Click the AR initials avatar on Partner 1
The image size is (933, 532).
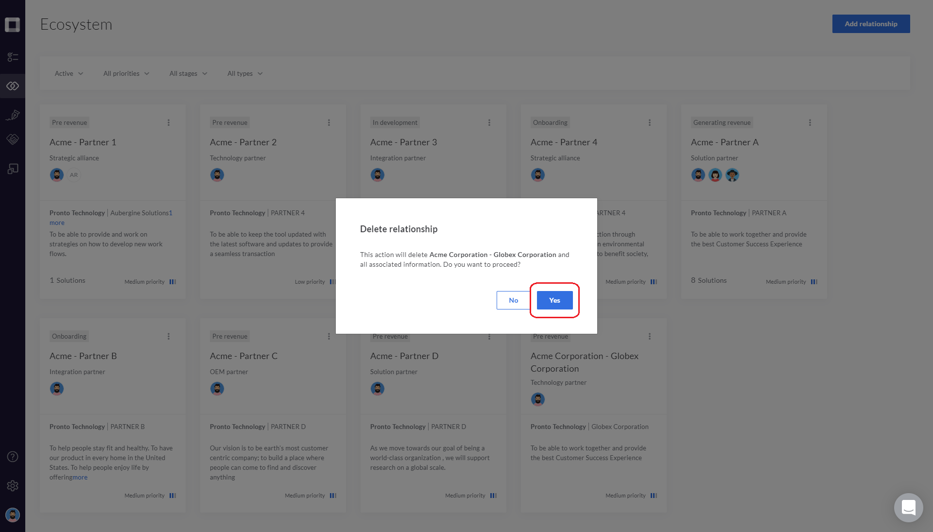tap(74, 175)
